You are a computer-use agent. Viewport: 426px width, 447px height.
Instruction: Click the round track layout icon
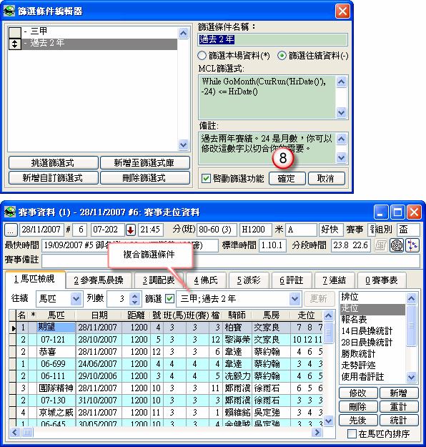(x=397, y=245)
